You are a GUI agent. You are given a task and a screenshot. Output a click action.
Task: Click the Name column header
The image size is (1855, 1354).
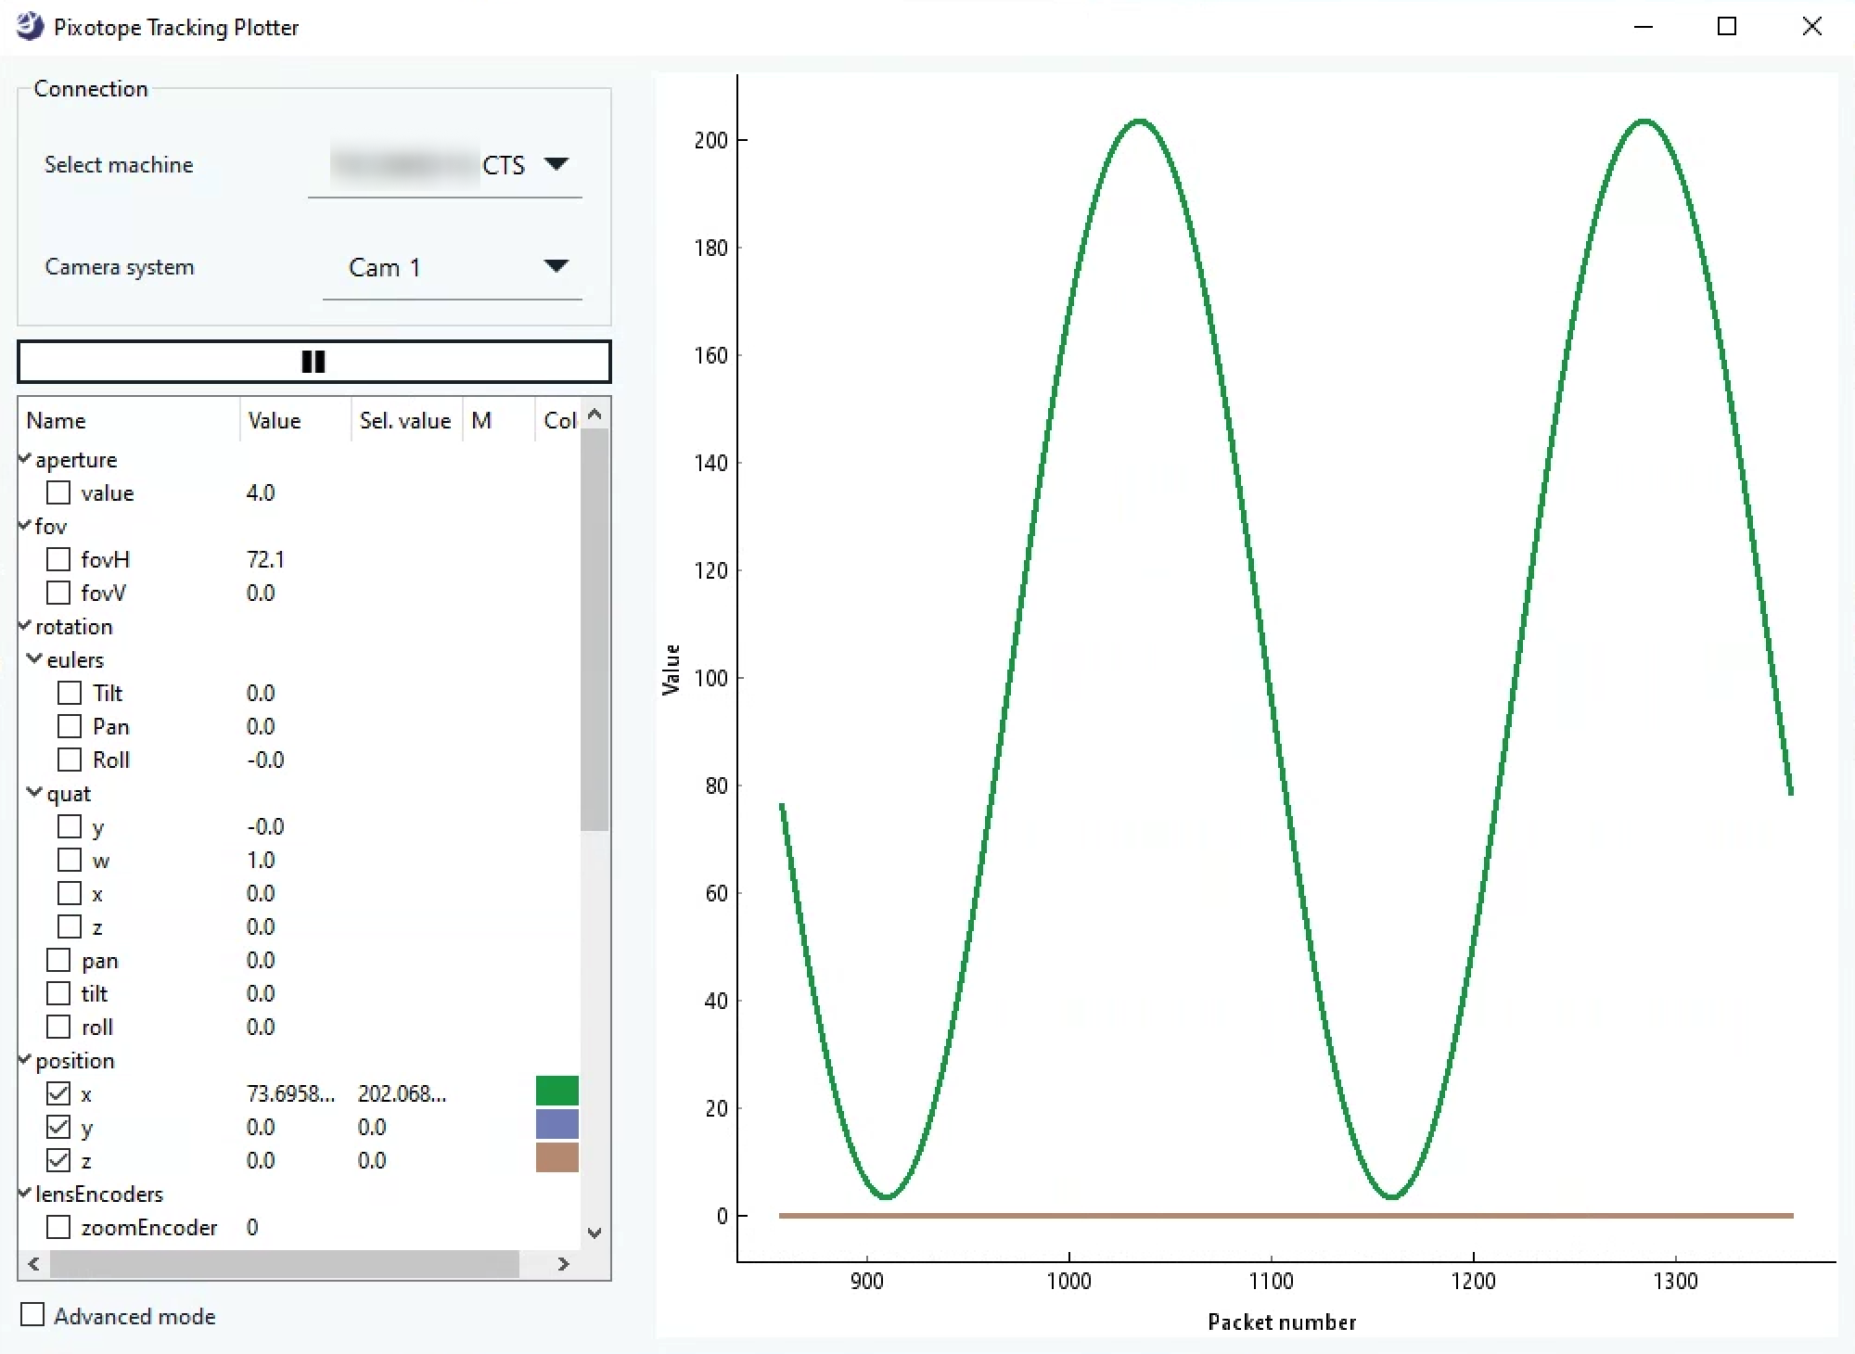pos(56,420)
